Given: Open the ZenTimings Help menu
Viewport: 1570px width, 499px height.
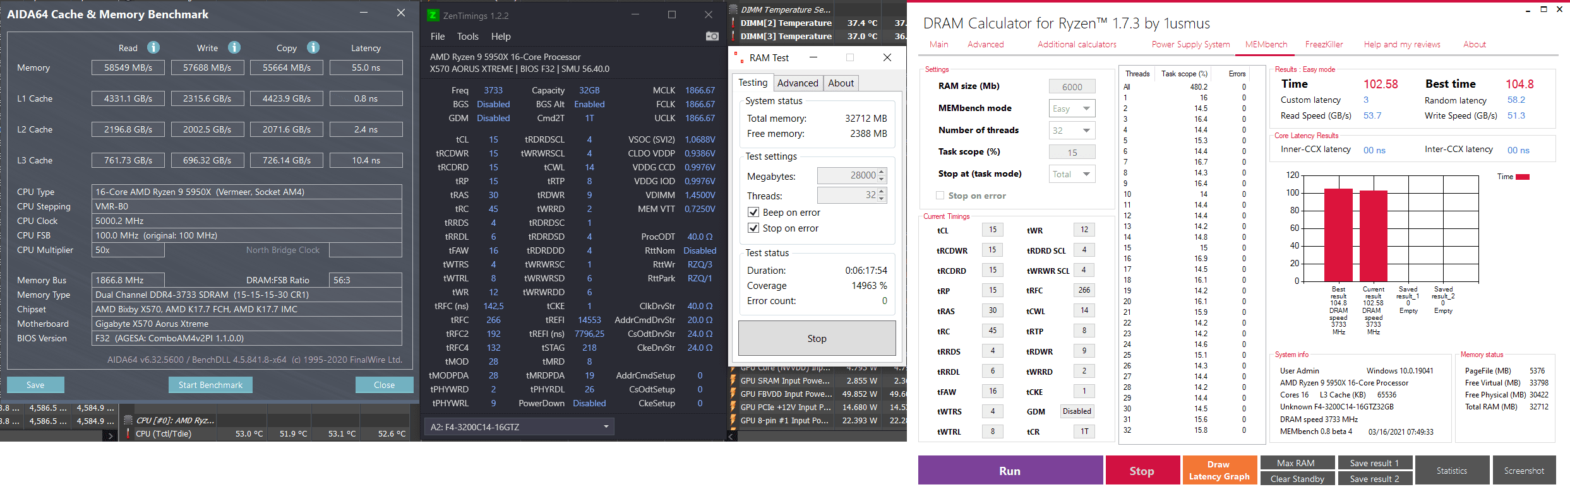Looking at the screenshot, I should coord(501,37).
